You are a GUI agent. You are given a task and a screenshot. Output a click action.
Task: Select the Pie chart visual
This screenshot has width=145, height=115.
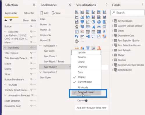93,22
